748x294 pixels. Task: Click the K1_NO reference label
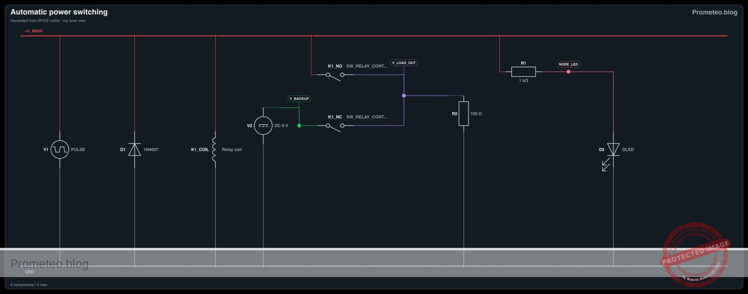click(x=335, y=66)
